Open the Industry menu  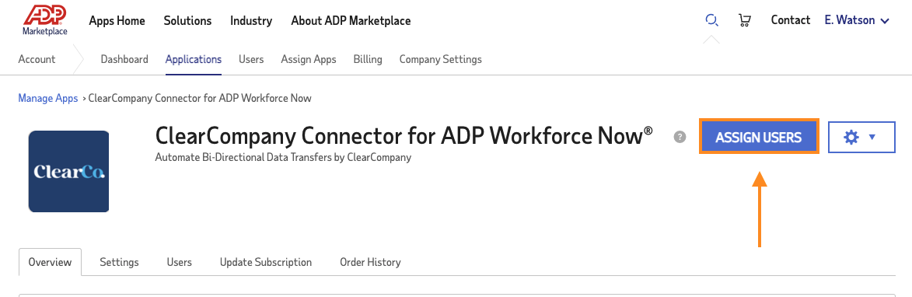click(x=251, y=21)
